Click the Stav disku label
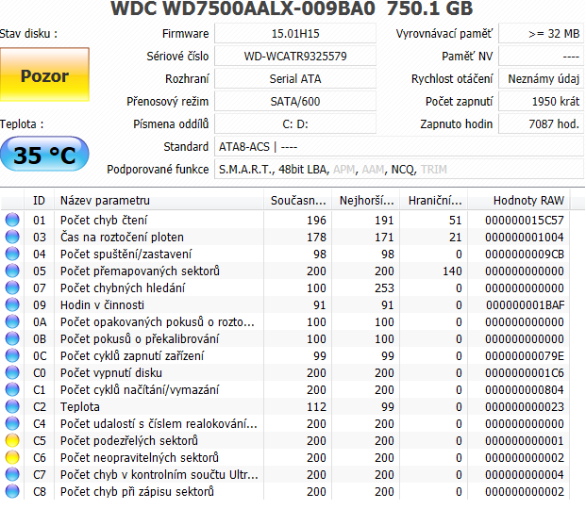 pyautogui.click(x=28, y=34)
